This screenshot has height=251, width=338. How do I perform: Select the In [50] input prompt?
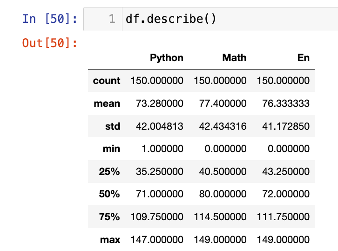click(49, 20)
